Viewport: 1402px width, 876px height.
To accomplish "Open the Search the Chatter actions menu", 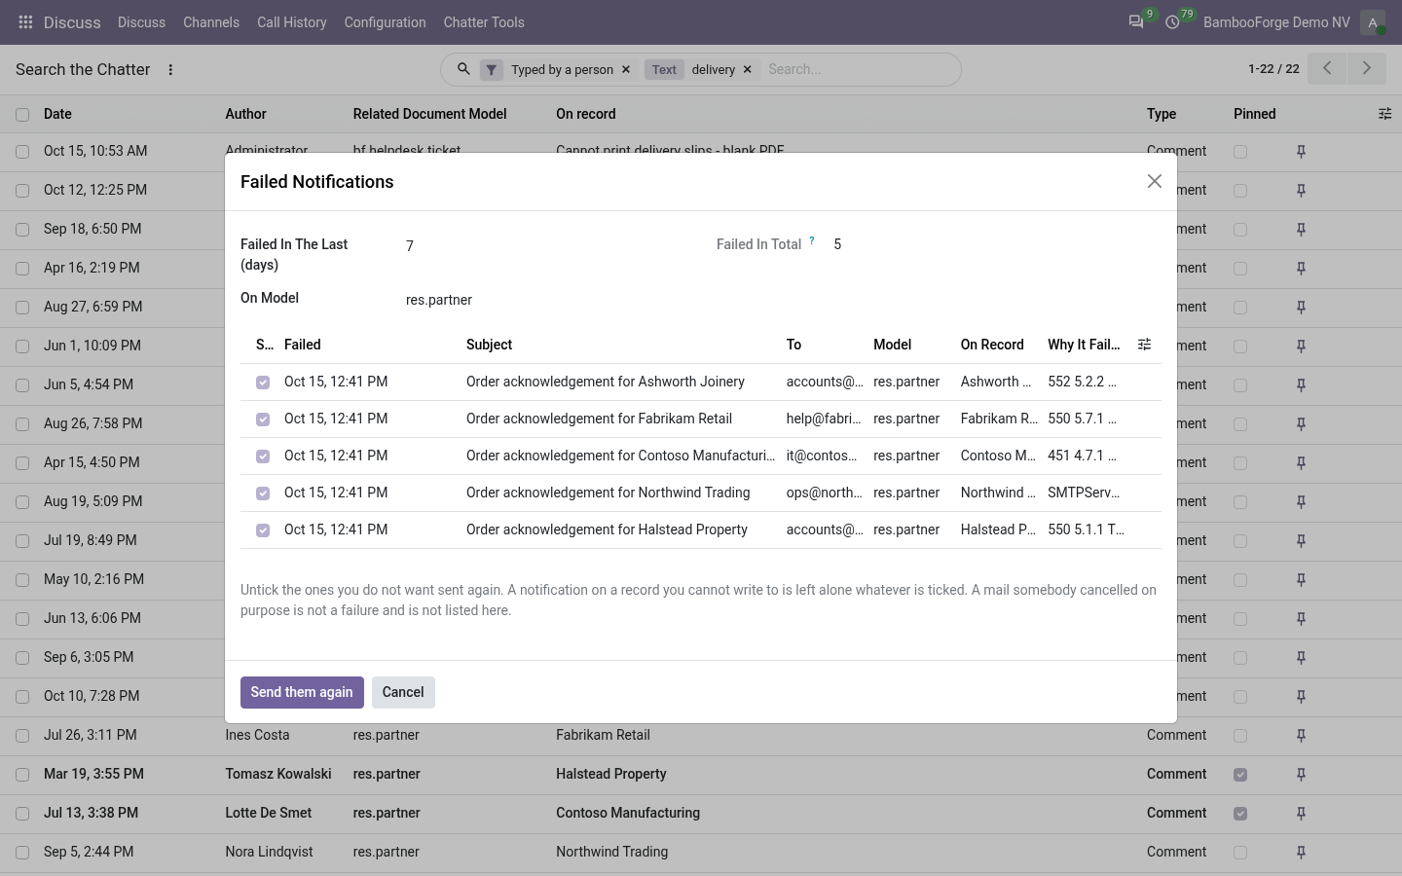I will pyautogui.click(x=170, y=70).
